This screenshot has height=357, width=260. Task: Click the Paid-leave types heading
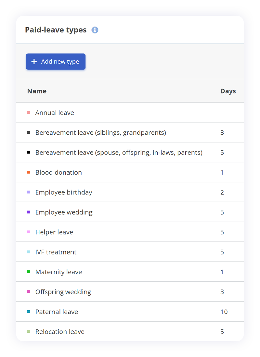click(x=56, y=30)
